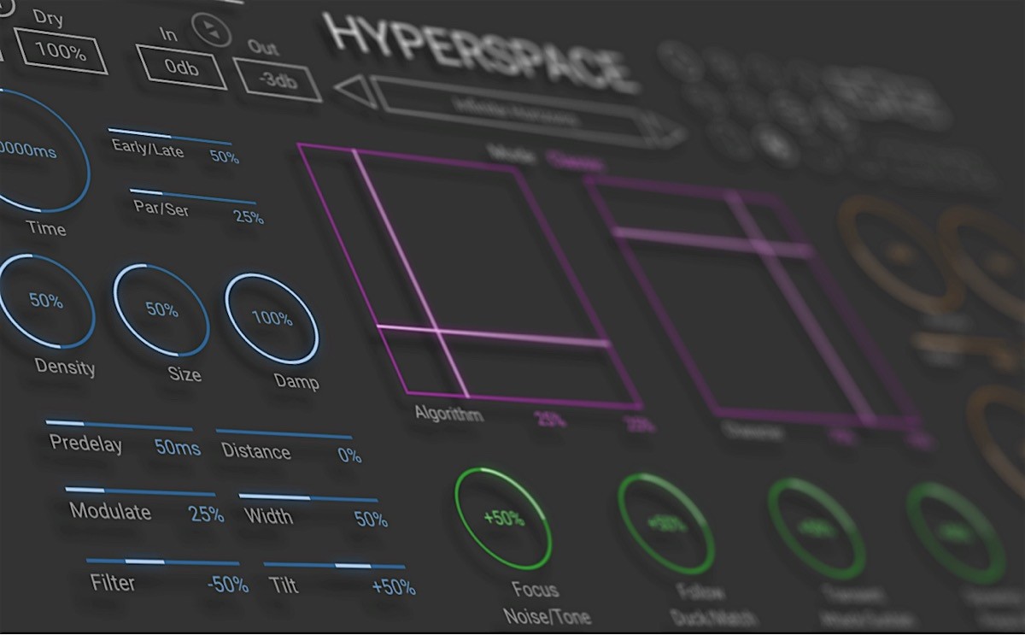Click the Tilt +50% value
Screen dimensions: 1025x635
click(393, 588)
